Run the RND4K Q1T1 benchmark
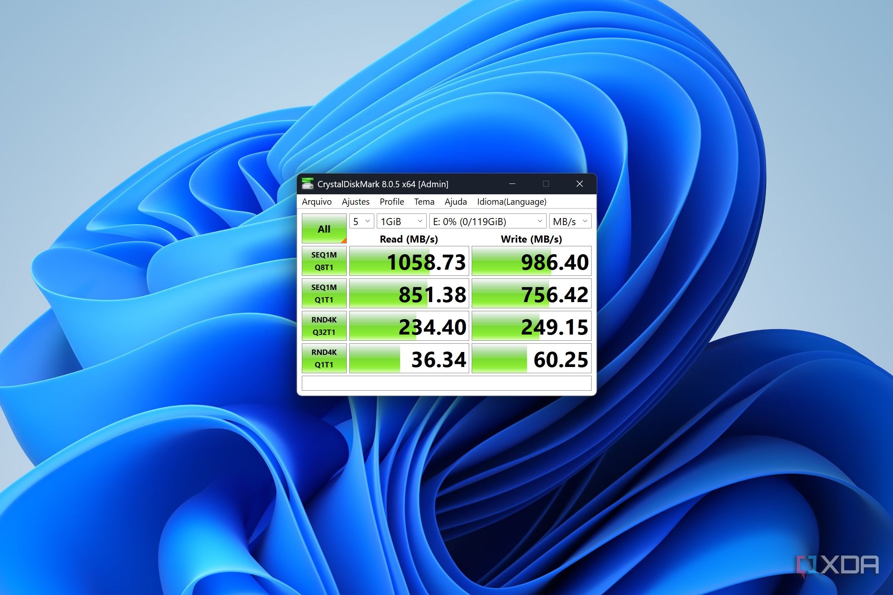The width and height of the screenshot is (893, 595). [x=324, y=358]
